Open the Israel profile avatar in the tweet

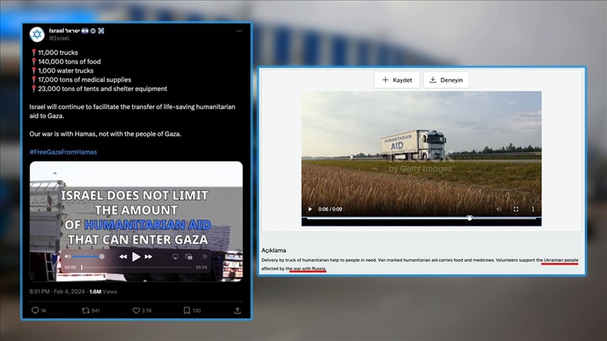coord(36,34)
